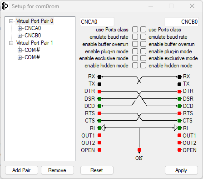This screenshot has height=179, width=203.
Task: Click the CNCA0 port name input field
Action: point(97,22)
